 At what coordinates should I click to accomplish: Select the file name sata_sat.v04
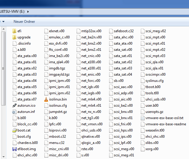(x=123, y=74)
